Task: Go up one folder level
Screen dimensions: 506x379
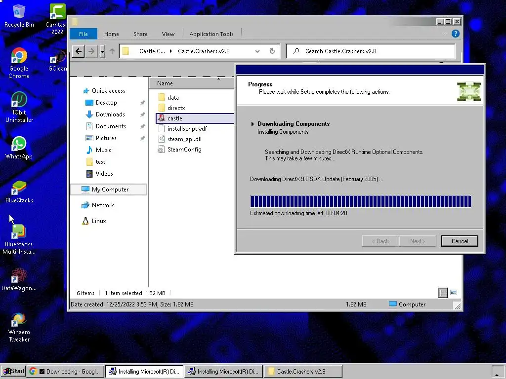Action: 112,51
